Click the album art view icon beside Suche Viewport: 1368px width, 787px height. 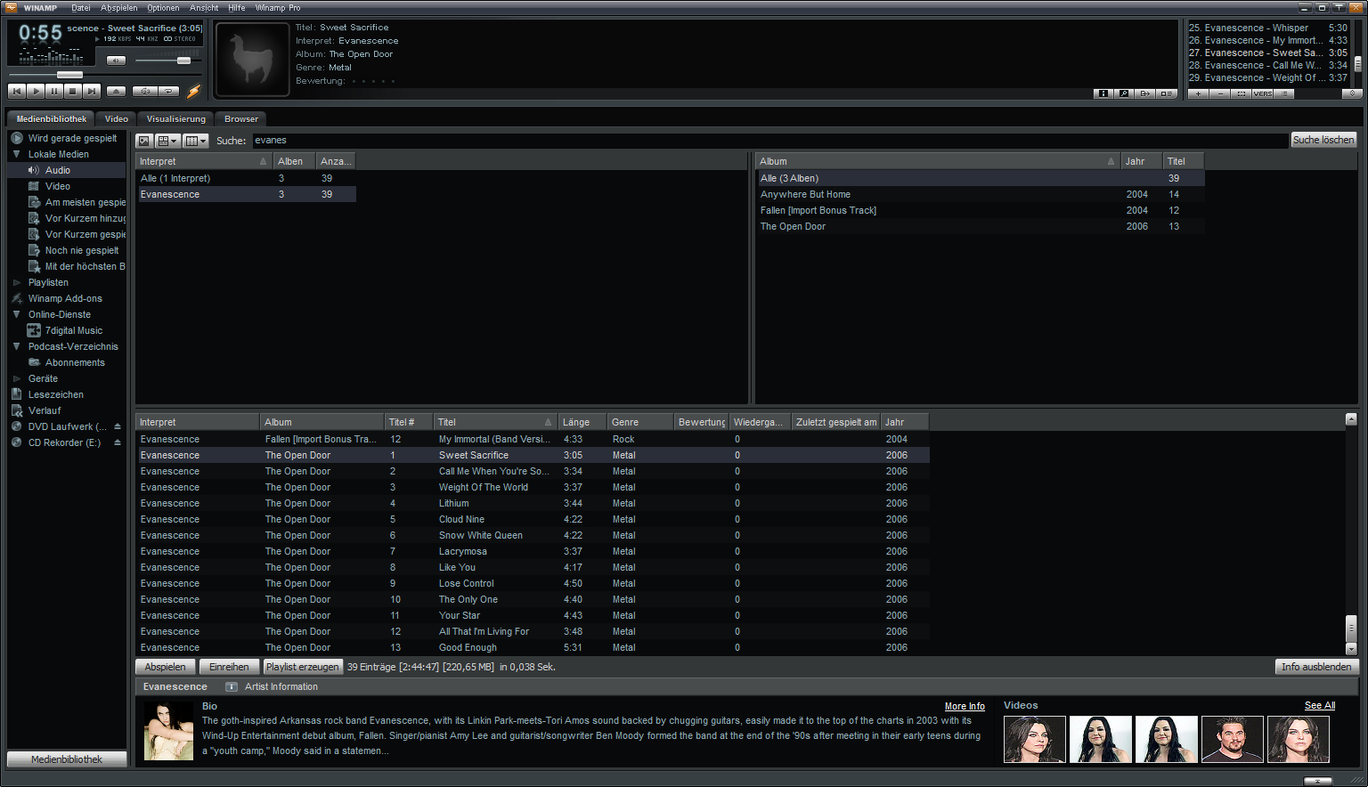tap(144, 141)
